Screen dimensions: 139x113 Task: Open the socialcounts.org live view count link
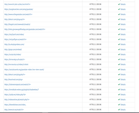coord(24,70)
